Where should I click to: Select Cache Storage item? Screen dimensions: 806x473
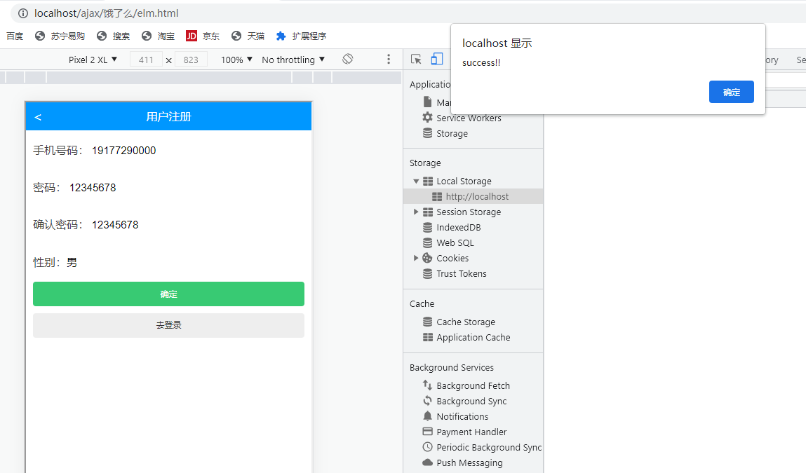(466, 322)
